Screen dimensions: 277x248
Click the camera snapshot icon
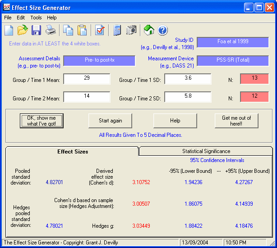point(131,30)
